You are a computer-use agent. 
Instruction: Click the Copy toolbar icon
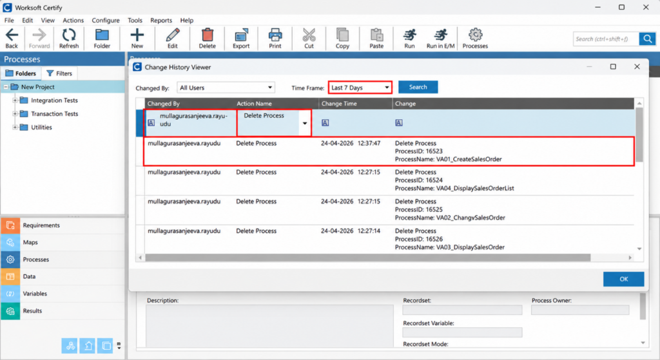click(x=342, y=38)
